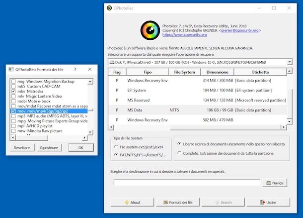Click partition table scroll-down arrow

click(289, 121)
